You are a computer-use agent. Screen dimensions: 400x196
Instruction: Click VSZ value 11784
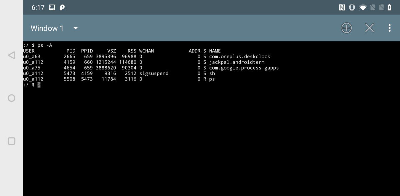pyautogui.click(x=109, y=79)
